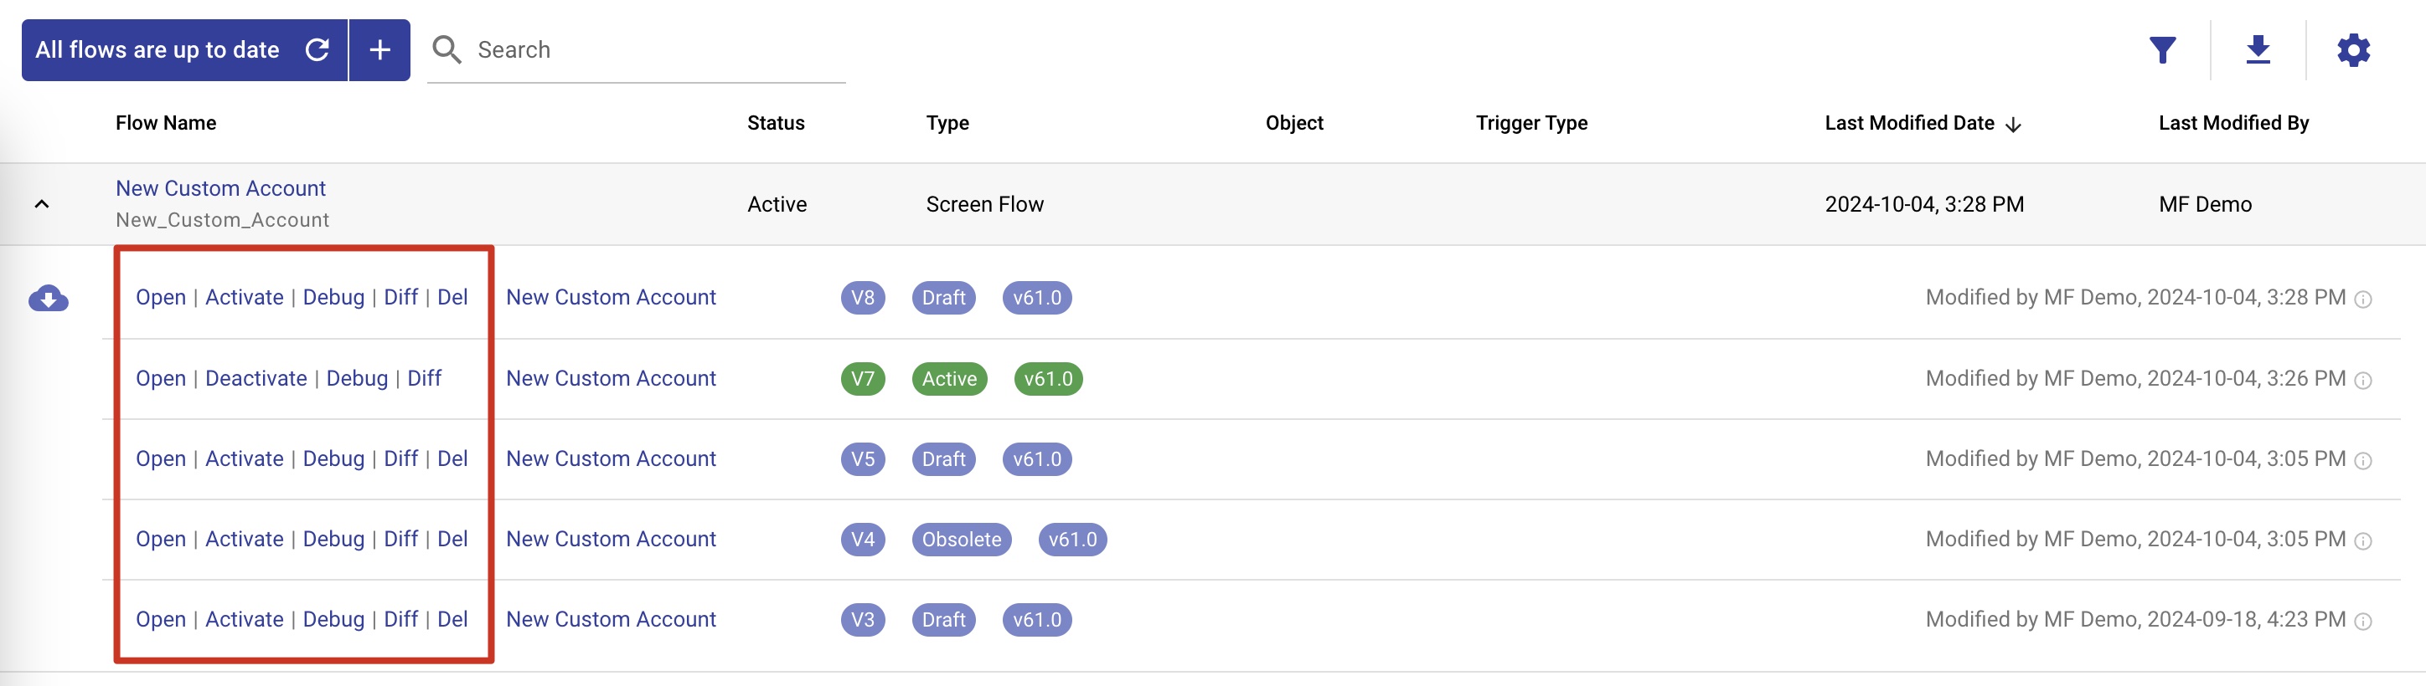Open version V5
This screenshot has height=686, width=2426.
coord(161,458)
